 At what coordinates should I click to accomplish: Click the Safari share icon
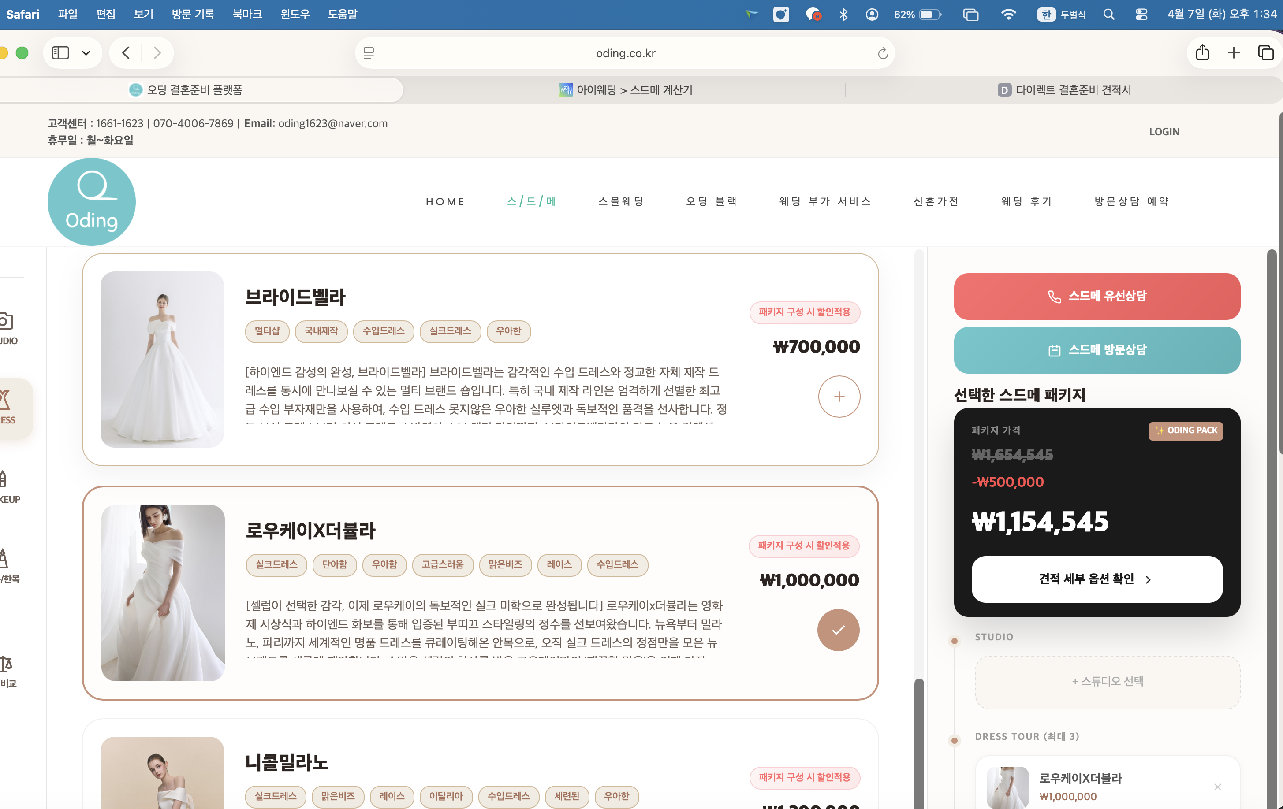pos(1202,53)
